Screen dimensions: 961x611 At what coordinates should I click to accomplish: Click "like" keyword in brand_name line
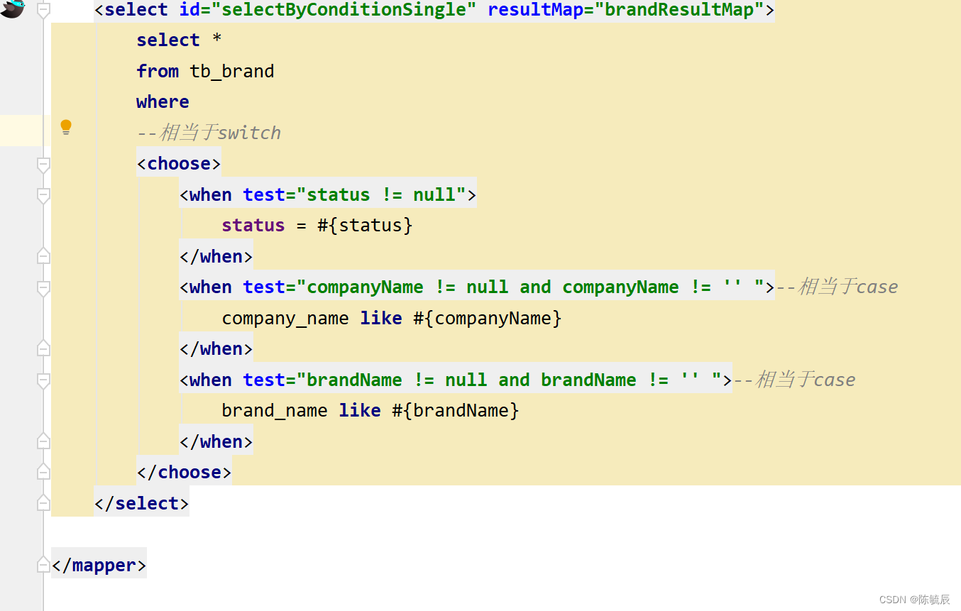(360, 410)
